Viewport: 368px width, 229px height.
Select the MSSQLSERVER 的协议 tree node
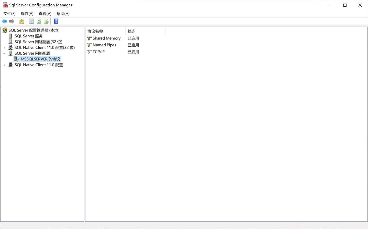coord(40,59)
